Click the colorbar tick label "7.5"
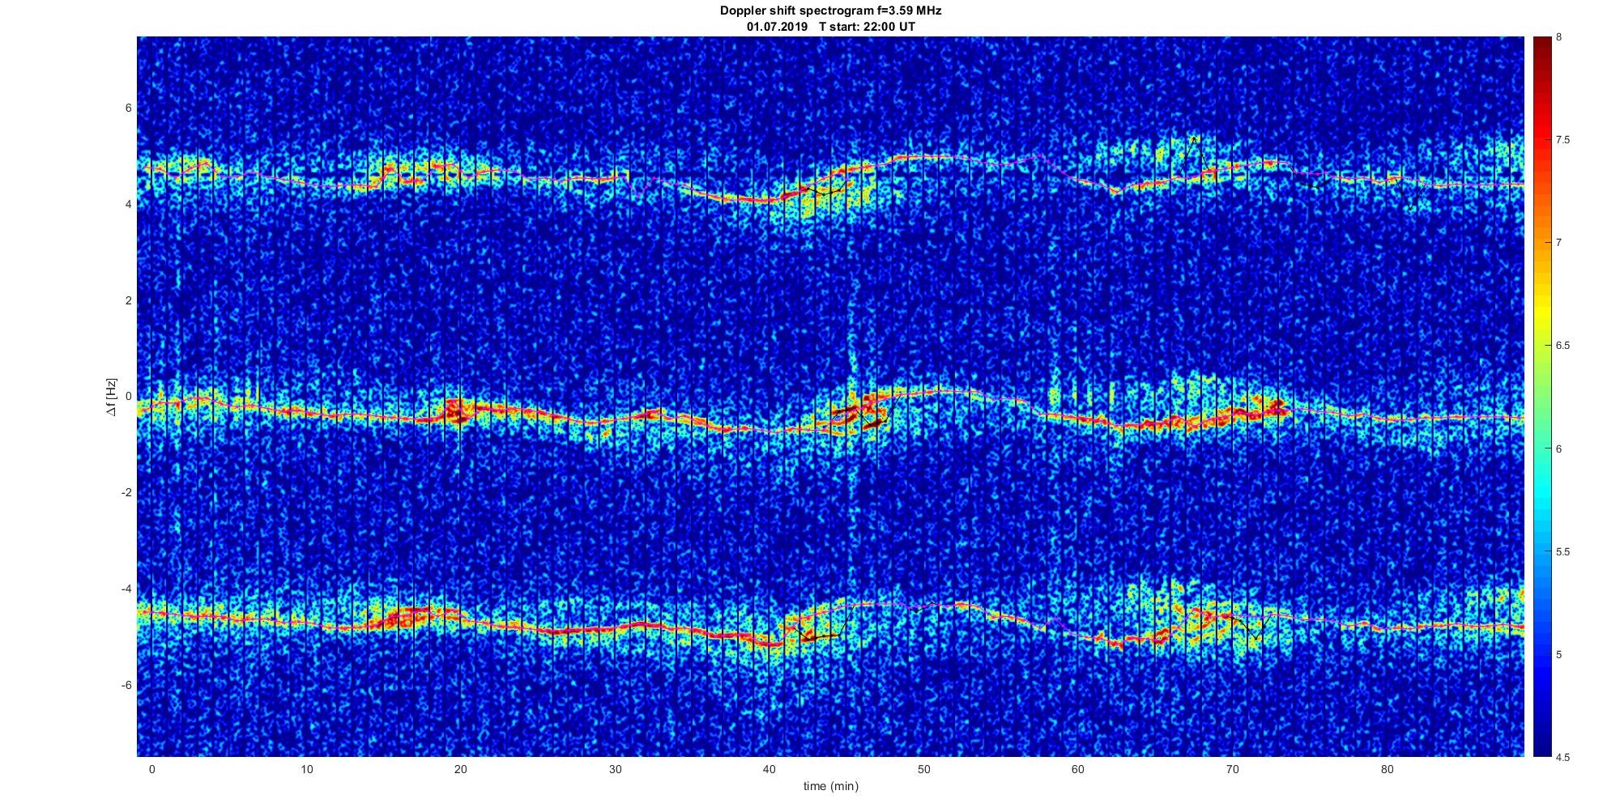Viewport: 1620px width, 812px height. [1562, 140]
